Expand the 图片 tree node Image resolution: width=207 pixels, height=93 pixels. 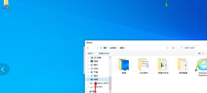pos(88,65)
